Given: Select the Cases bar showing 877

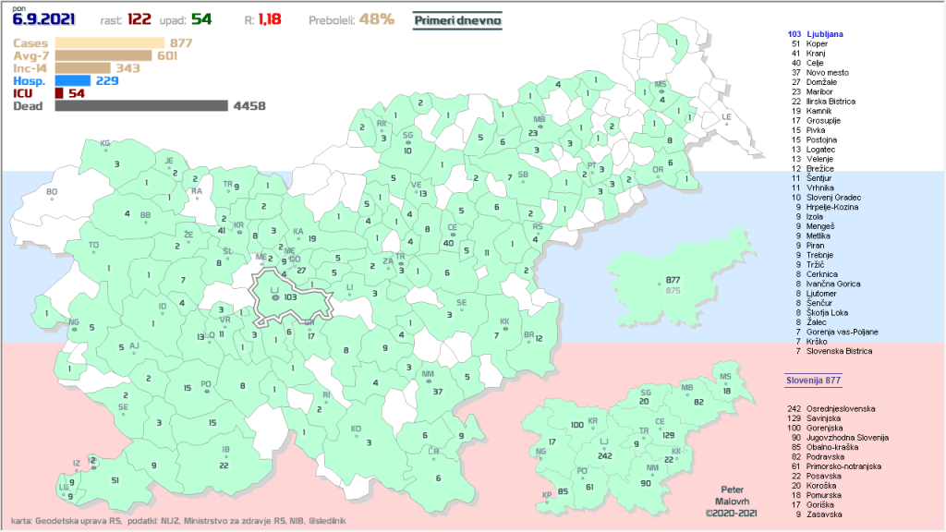Looking at the screenshot, I should click(x=108, y=42).
